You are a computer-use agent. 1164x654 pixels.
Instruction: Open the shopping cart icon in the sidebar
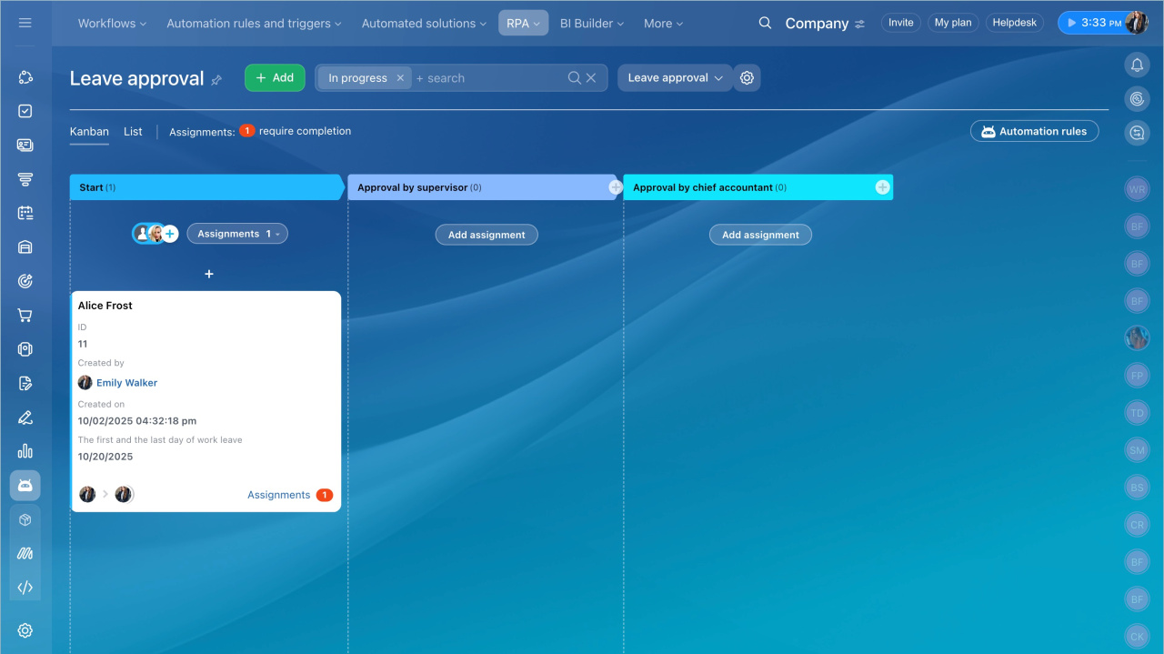25,316
